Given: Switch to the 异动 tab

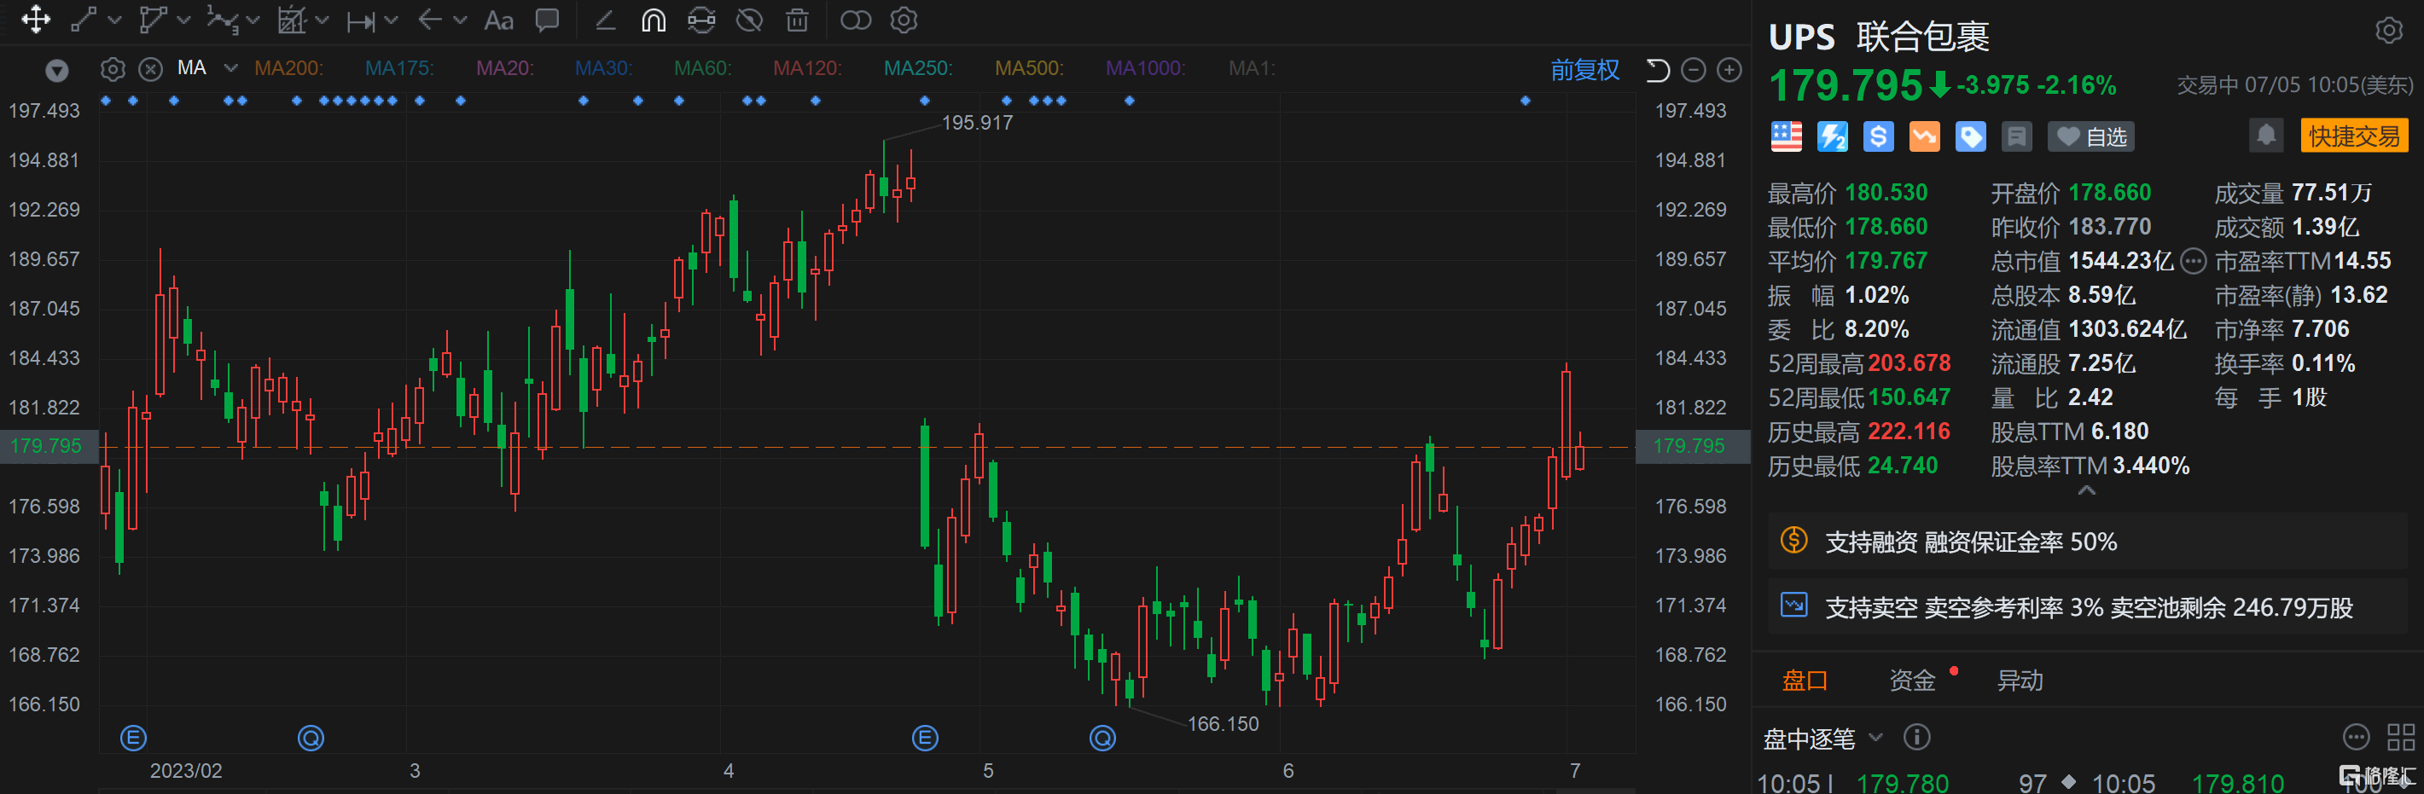Looking at the screenshot, I should point(2020,681).
